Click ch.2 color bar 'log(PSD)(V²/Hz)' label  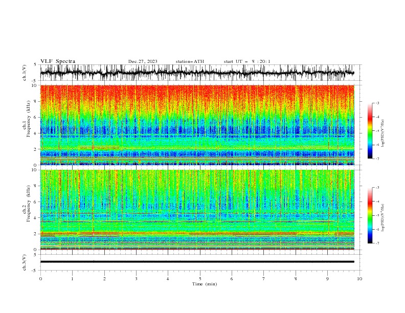(382, 218)
